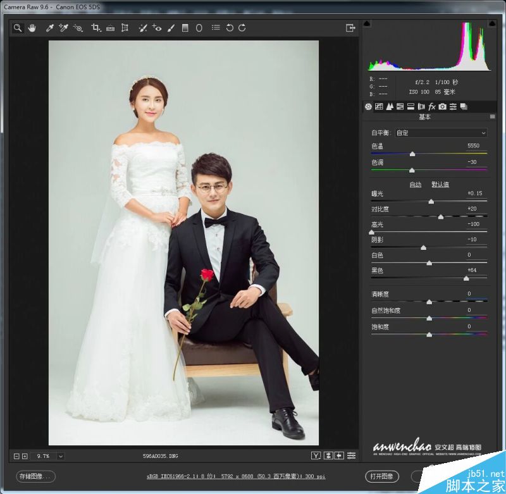The image size is (506, 494).
Task: Open the Basic panel flyout menu
Action: click(x=493, y=117)
